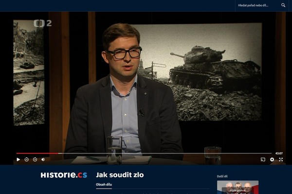The height and width of the screenshot is (194, 292).
Task: Cast the video to a device
Action: (x=263, y=159)
